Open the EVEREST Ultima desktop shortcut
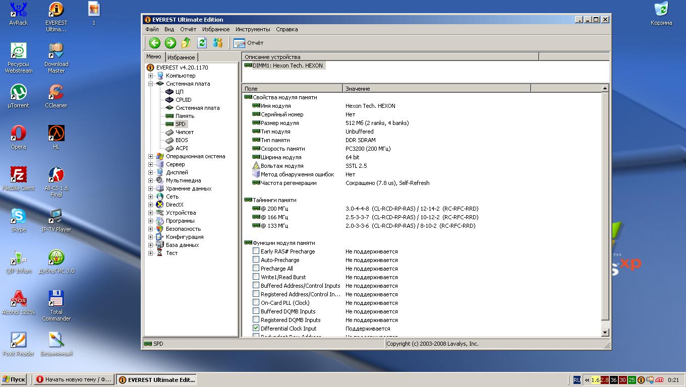 coord(56,17)
